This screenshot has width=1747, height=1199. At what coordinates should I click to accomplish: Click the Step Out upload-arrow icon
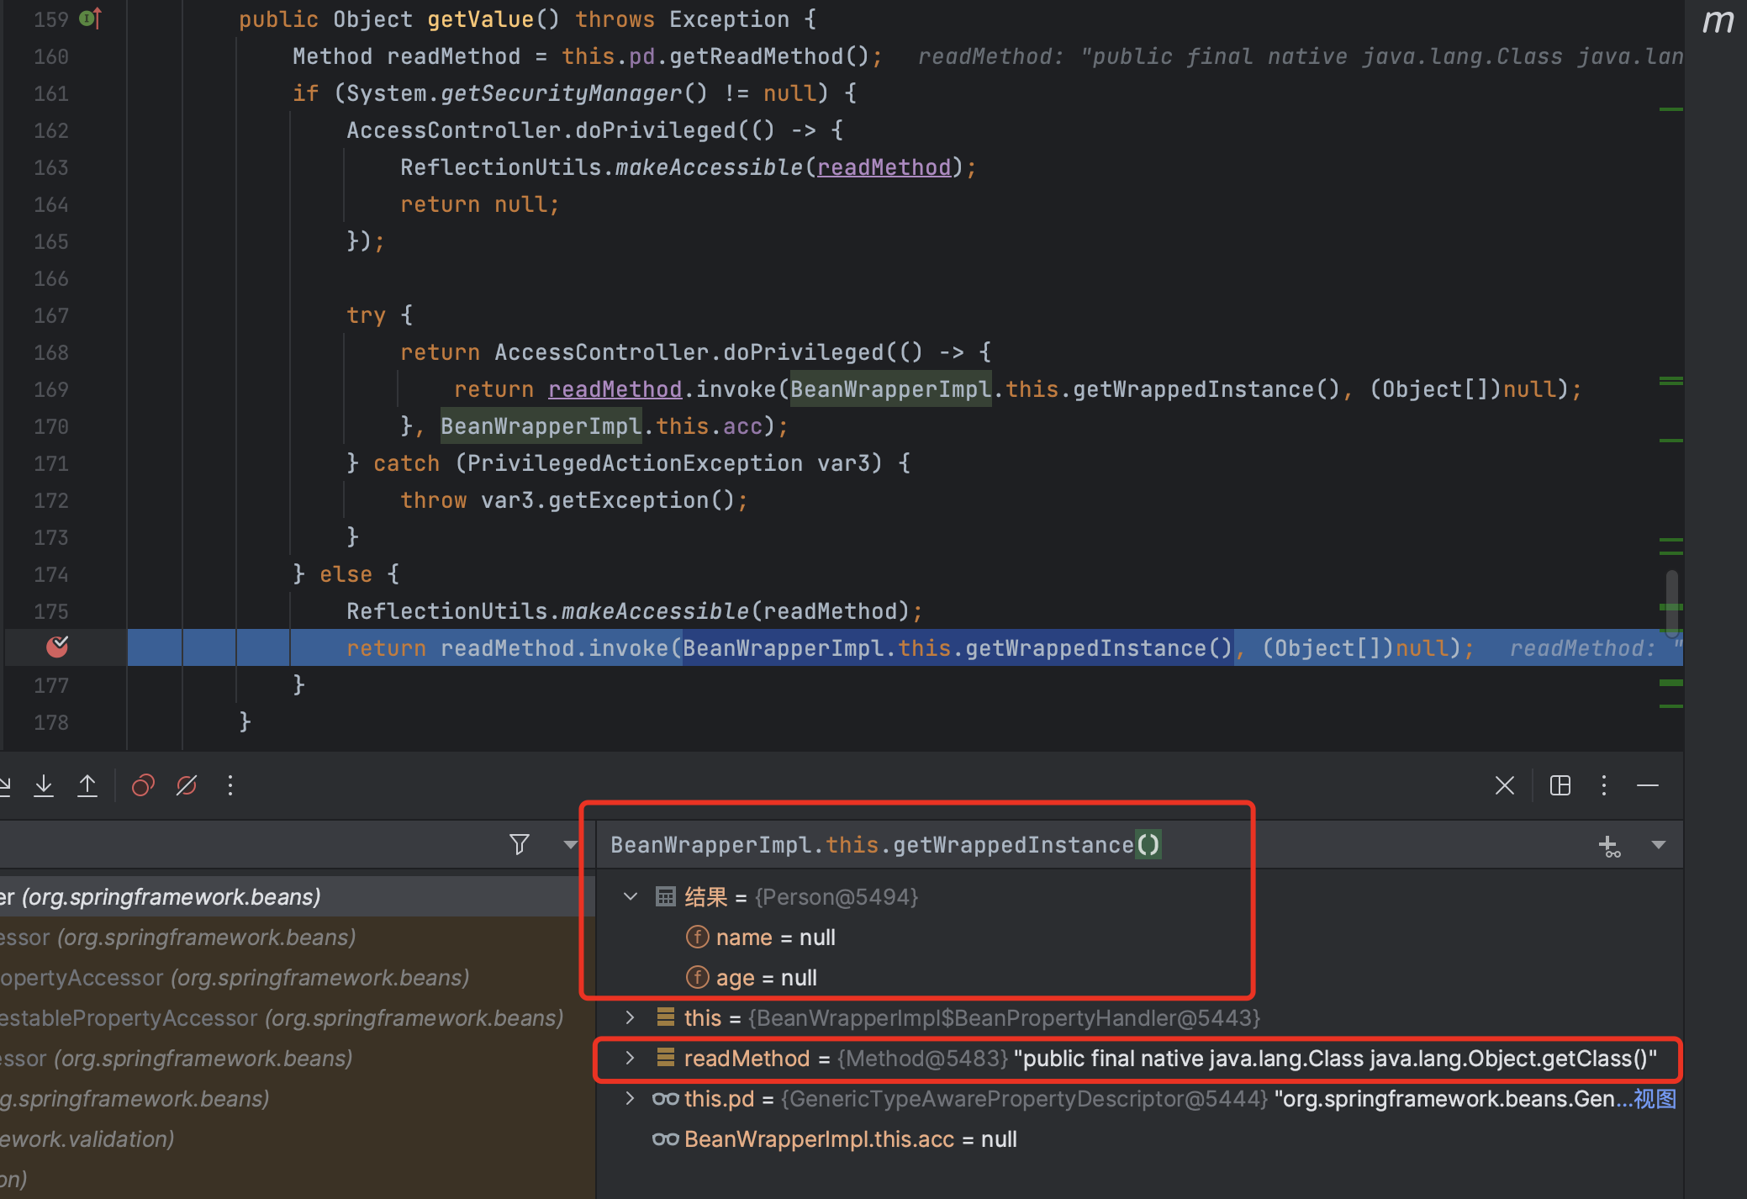pyautogui.click(x=87, y=785)
